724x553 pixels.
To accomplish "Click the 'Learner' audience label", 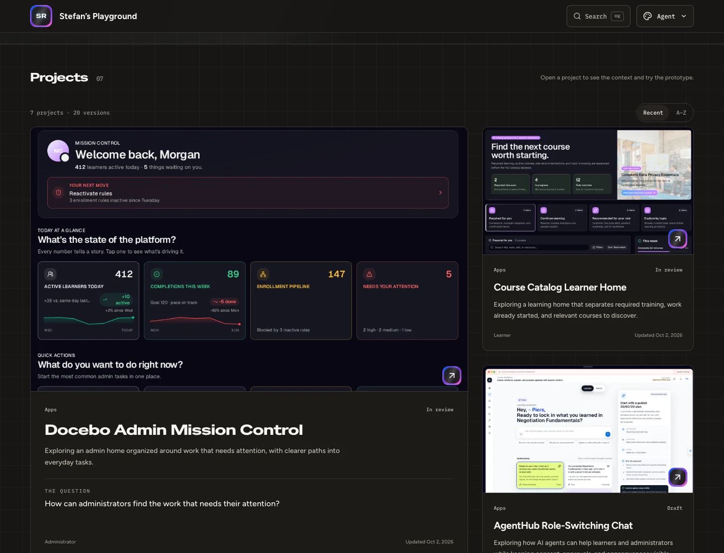I will pyautogui.click(x=502, y=335).
